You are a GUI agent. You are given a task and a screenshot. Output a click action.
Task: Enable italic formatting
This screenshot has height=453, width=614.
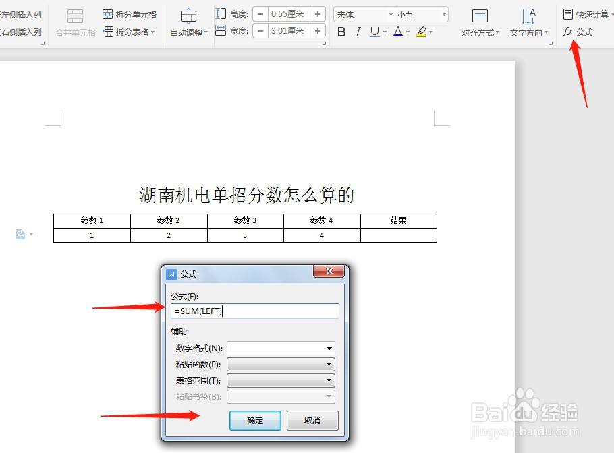point(358,31)
